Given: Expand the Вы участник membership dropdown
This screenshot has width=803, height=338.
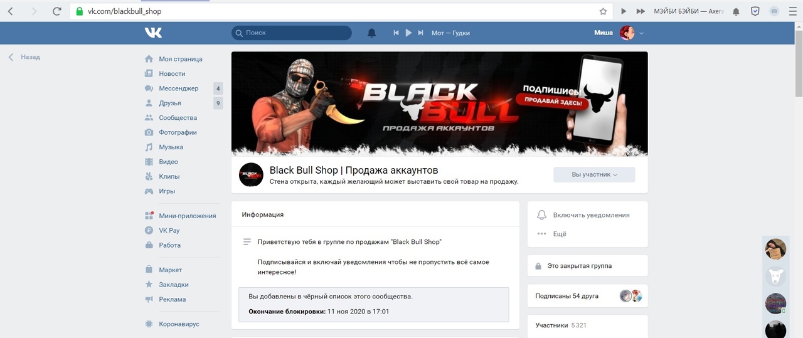Looking at the screenshot, I should [x=594, y=174].
